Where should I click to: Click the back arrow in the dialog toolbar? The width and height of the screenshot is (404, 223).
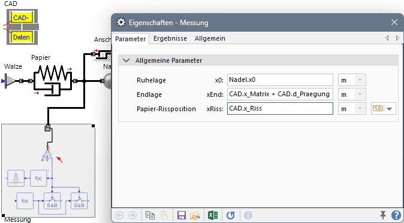click(x=119, y=215)
